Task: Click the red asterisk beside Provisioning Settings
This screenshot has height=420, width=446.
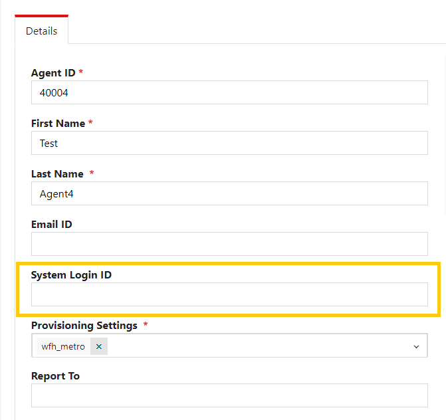Action: 146,324
